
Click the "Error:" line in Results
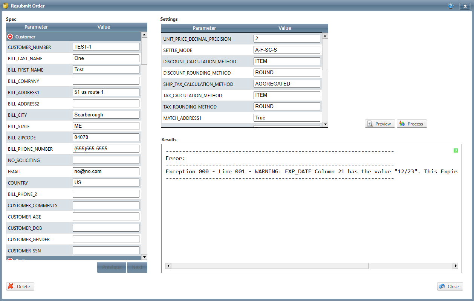[176, 158]
